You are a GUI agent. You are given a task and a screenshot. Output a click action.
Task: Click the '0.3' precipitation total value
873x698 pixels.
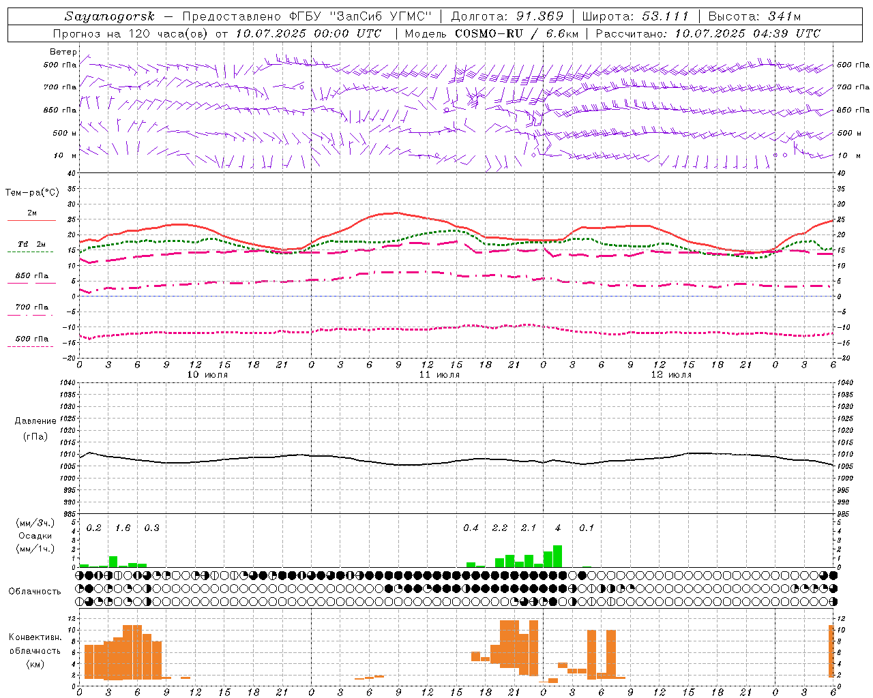[151, 528]
